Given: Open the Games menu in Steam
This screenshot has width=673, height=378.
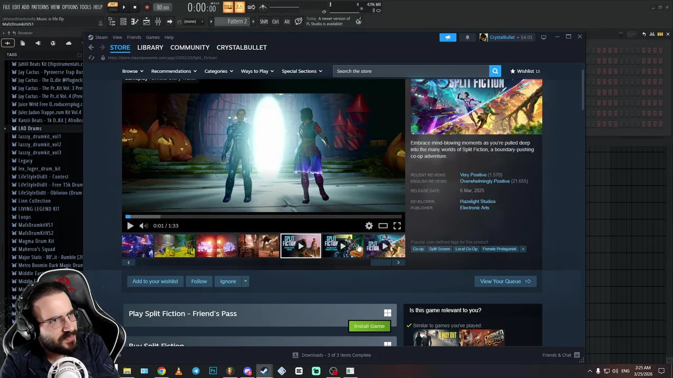Looking at the screenshot, I should [153, 37].
